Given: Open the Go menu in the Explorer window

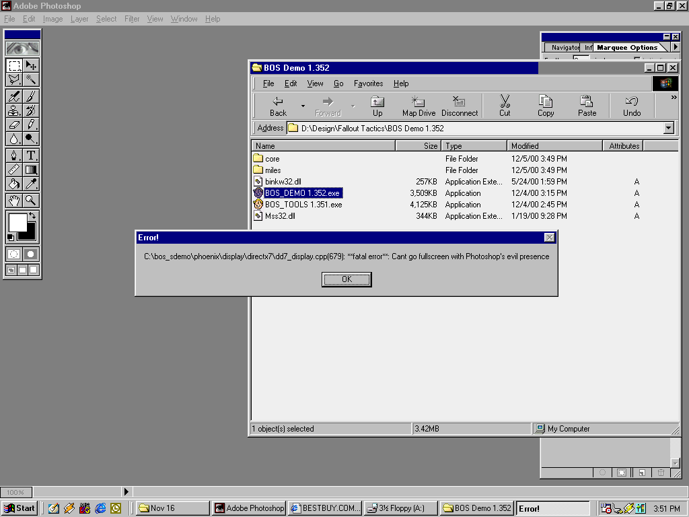Looking at the screenshot, I should tap(338, 83).
